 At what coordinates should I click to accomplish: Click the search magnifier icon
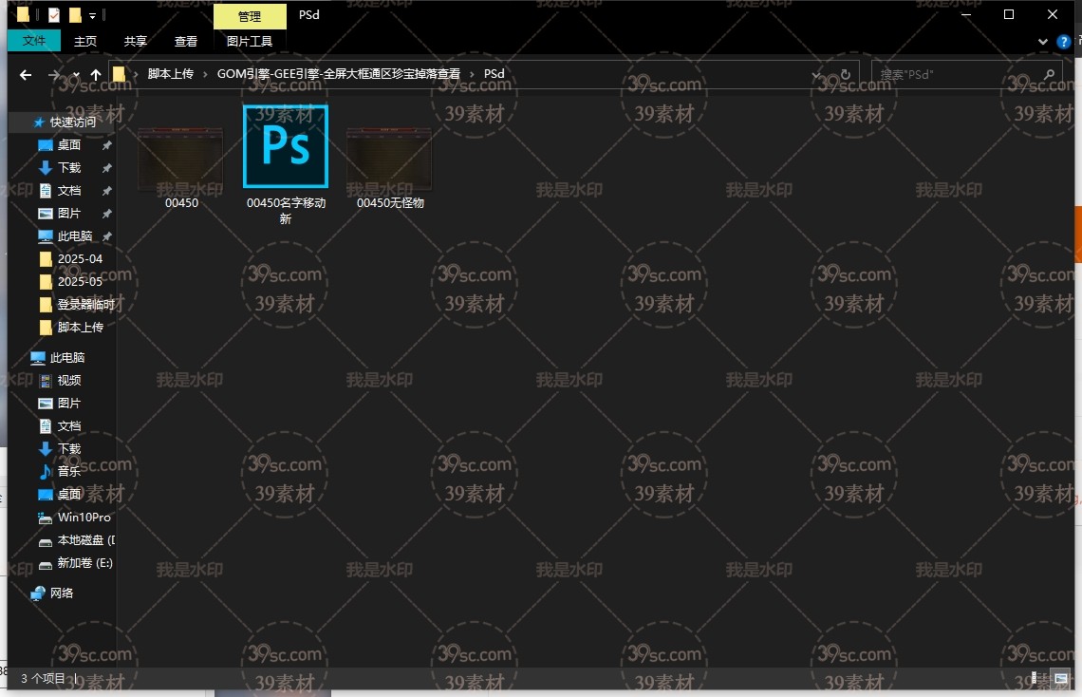[x=1049, y=74]
